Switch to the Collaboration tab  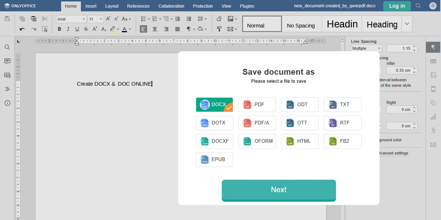[x=171, y=6]
